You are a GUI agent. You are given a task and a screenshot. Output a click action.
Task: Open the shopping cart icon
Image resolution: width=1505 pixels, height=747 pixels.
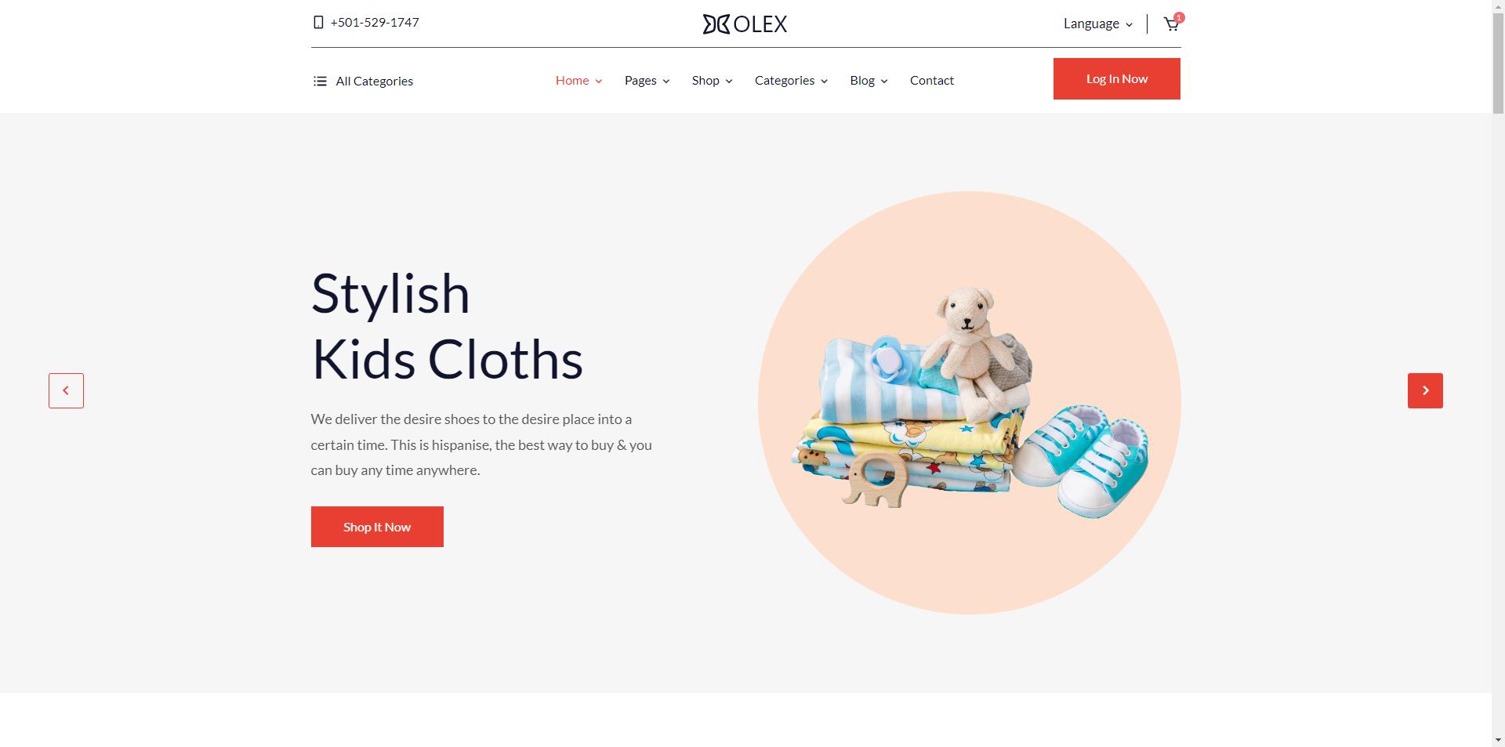pyautogui.click(x=1171, y=24)
